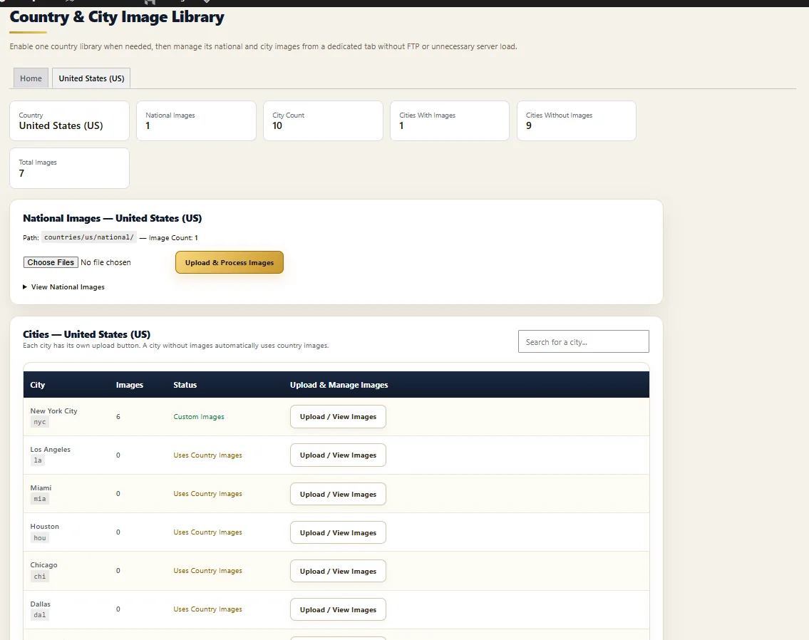Select the nyc city code
Image resolution: width=809 pixels, height=640 pixels.
tap(40, 422)
